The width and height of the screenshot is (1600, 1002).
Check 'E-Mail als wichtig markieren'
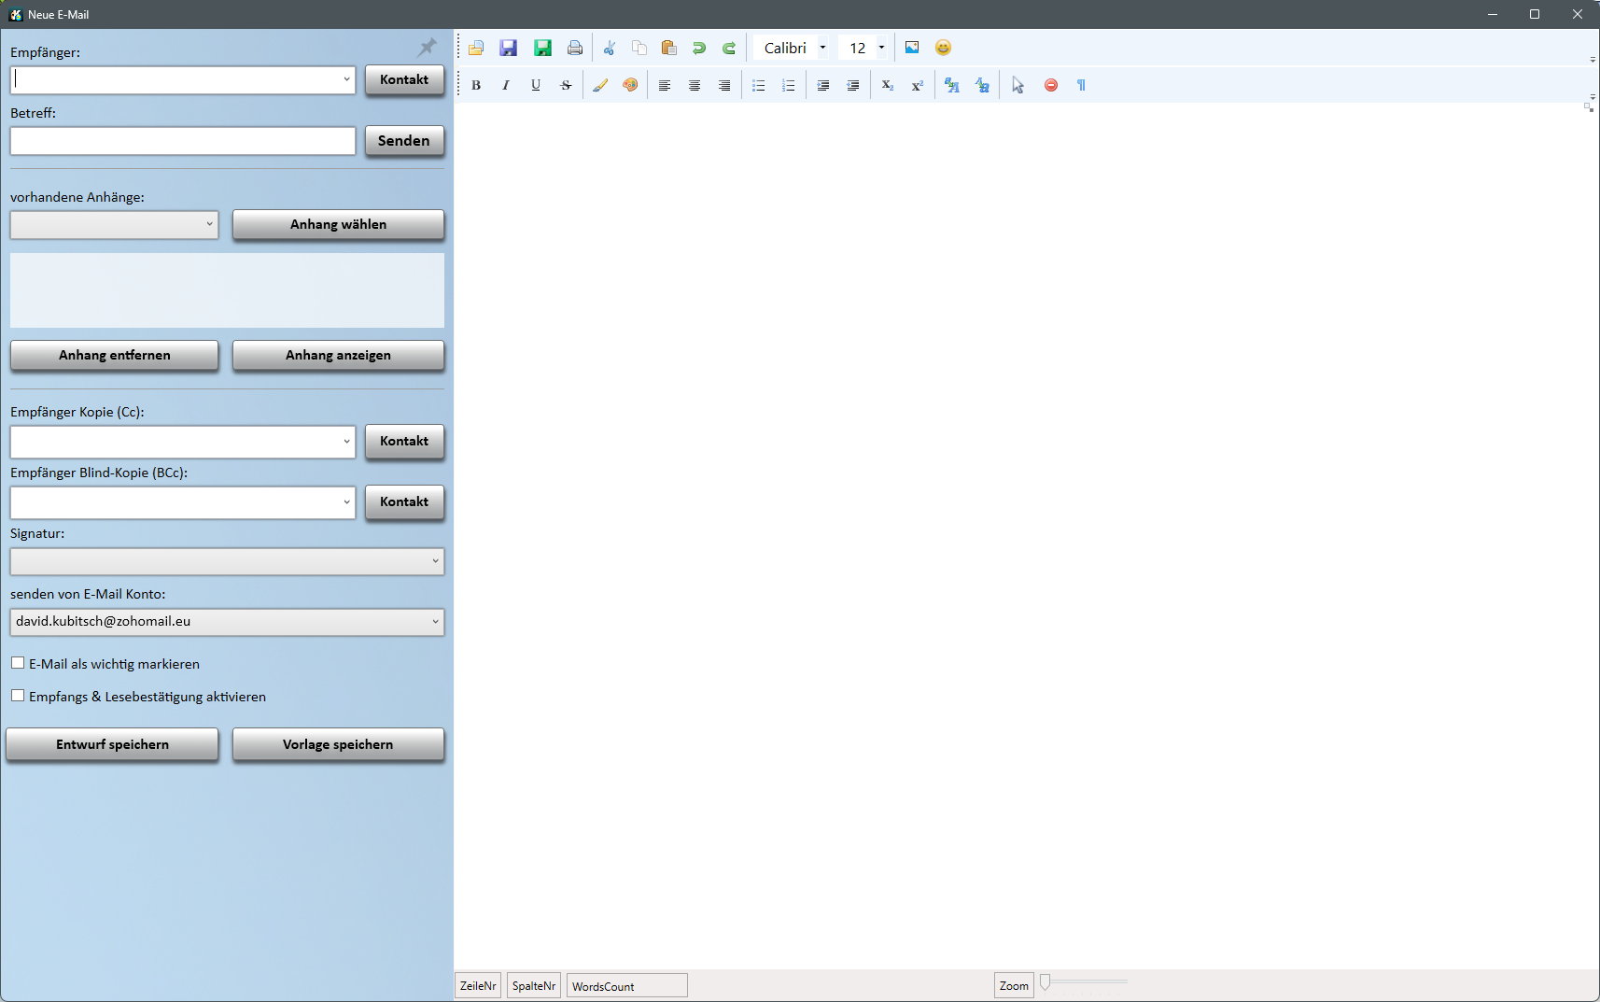[18, 663]
